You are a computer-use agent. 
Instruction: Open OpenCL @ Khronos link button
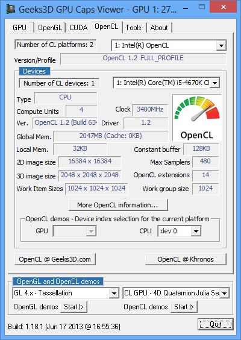[x=186, y=259]
